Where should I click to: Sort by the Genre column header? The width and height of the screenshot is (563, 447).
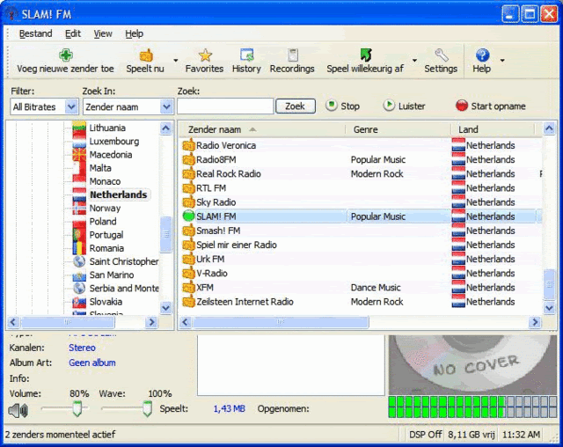point(398,129)
